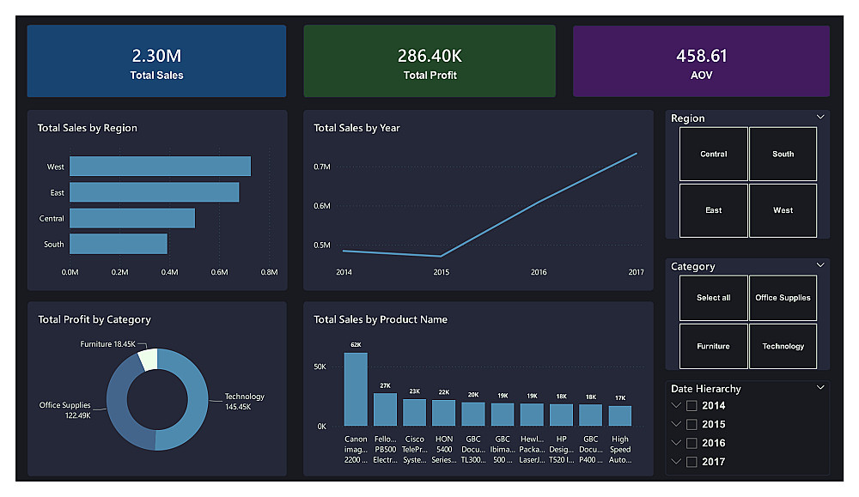This screenshot has width=859, height=497.
Task: Click the Date Hierarchy slicer header
Action: click(x=705, y=389)
